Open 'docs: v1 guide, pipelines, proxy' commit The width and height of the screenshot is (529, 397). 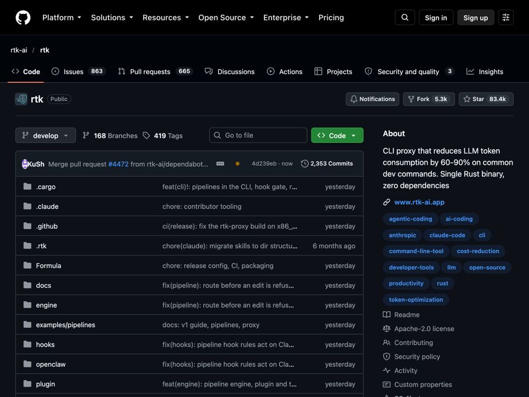(211, 325)
